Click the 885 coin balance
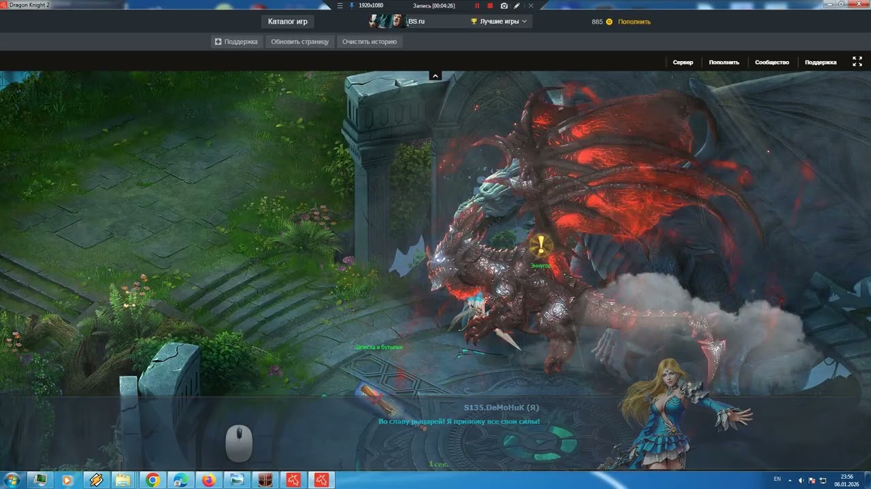 (x=597, y=22)
